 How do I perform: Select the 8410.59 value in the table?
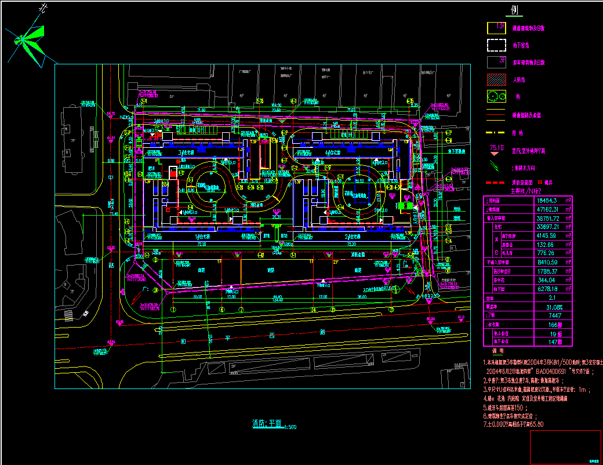(547, 262)
